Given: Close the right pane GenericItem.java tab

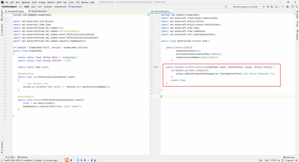Looking at the screenshot, I should pyautogui.click(x=171, y=11).
